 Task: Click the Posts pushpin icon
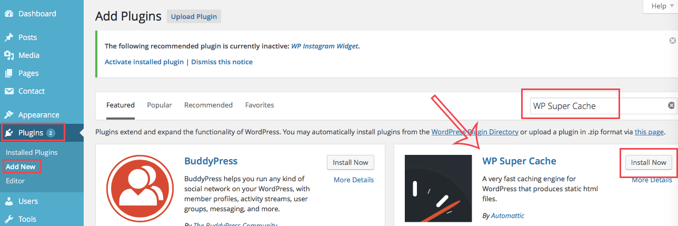coord(9,37)
